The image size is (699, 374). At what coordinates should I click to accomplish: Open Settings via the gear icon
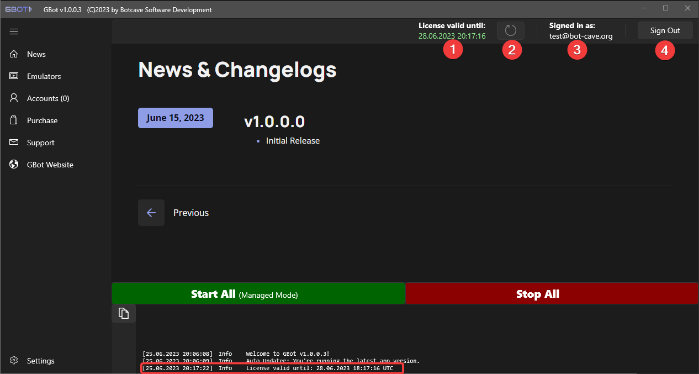[x=14, y=361]
